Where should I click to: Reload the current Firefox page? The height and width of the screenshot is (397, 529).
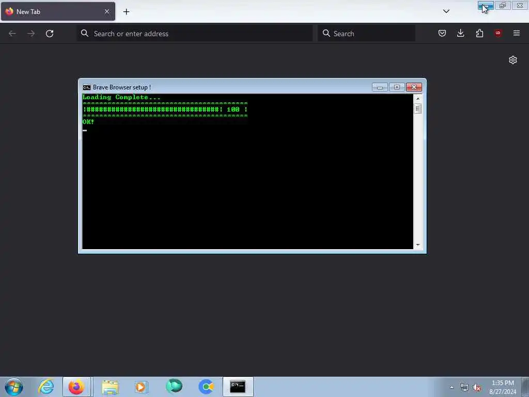[x=50, y=34]
